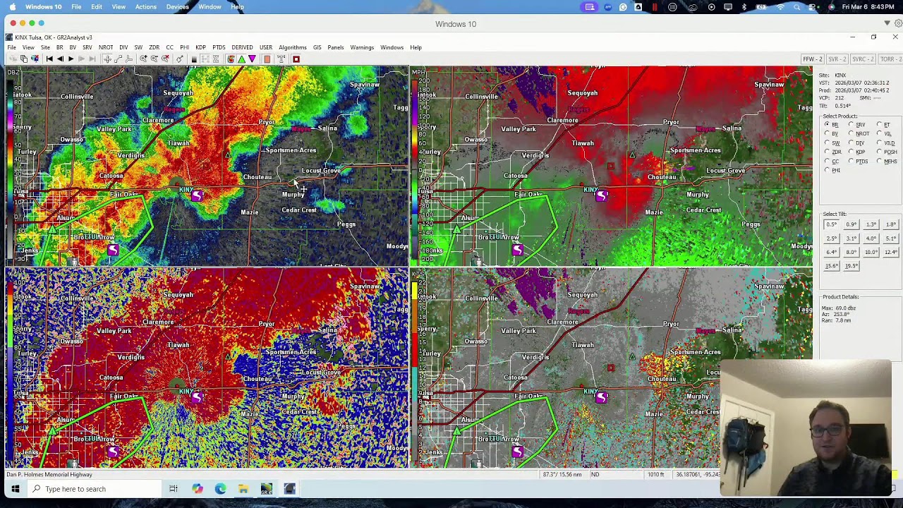Open the Algorithms menu

tap(292, 47)
